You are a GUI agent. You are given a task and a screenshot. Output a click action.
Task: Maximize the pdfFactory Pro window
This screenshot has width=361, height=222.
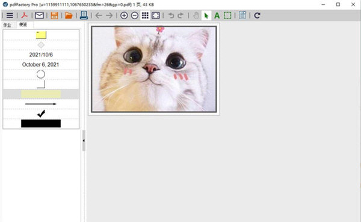(x=338, y=4)
